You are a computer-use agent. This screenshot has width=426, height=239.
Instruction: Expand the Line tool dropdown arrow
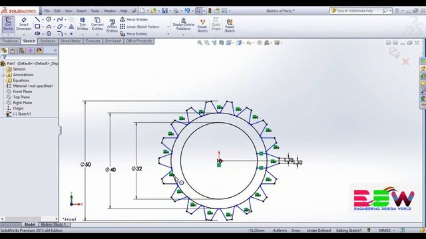click(43, 19)
